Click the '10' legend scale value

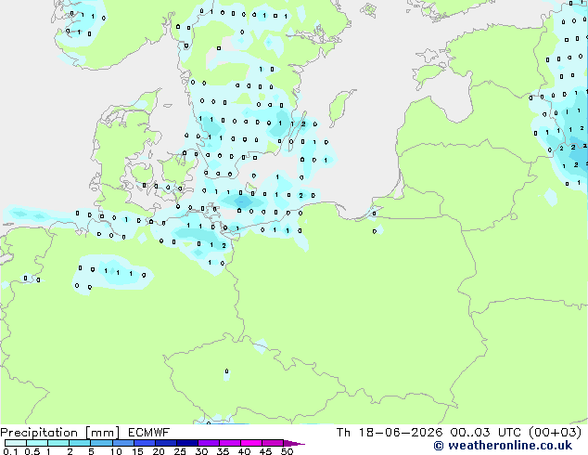(116, 451)
